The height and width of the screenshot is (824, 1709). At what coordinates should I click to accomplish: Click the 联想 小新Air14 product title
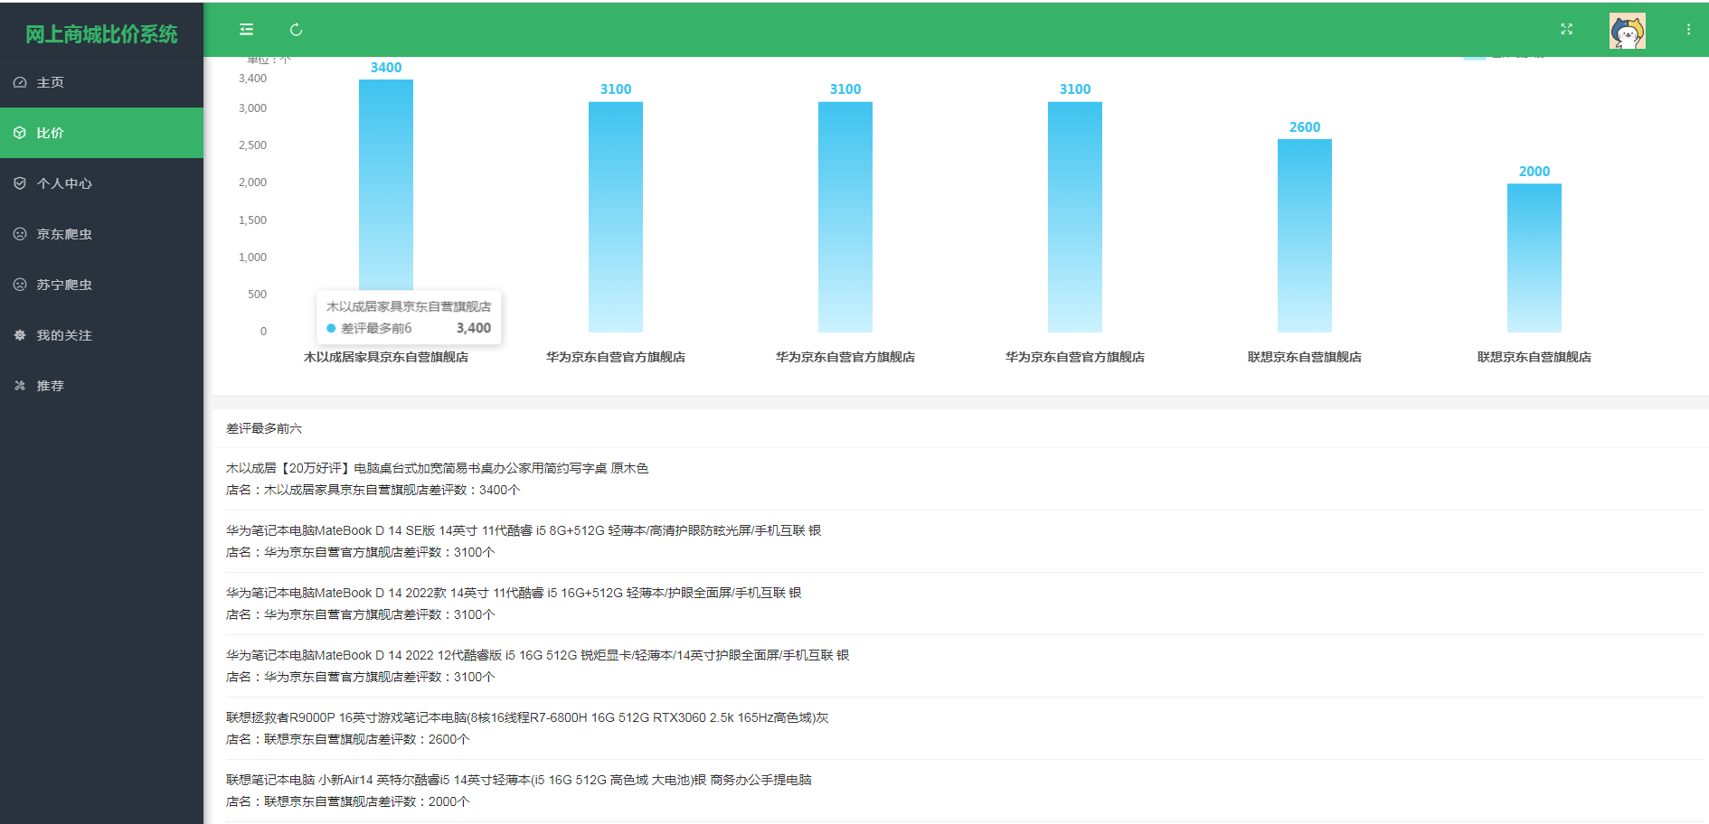[519, 780]
